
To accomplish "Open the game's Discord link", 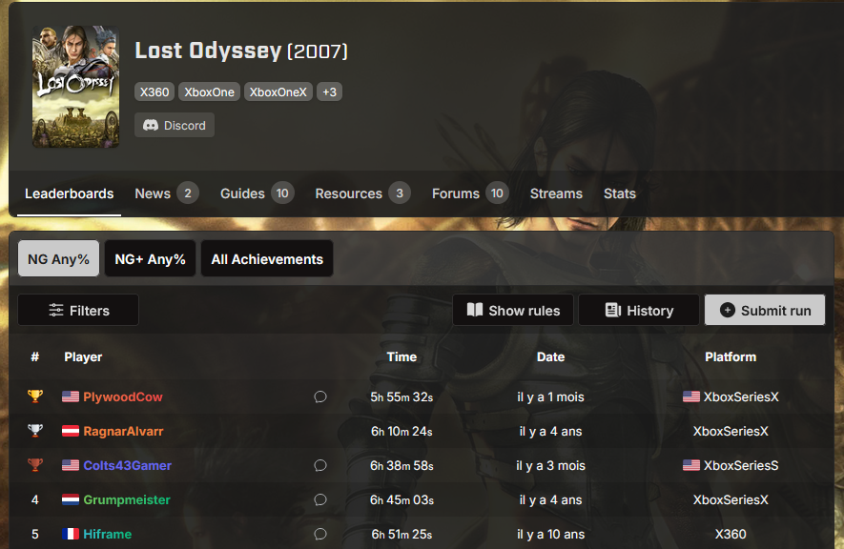I will pyautogui.click(x=175, y=125).
